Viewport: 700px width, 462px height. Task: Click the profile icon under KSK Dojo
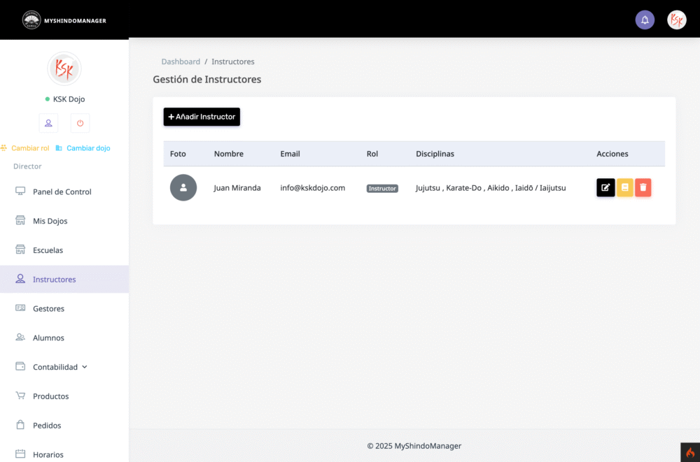48,123
